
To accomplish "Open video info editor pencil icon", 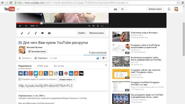I will tap(22, 33).
